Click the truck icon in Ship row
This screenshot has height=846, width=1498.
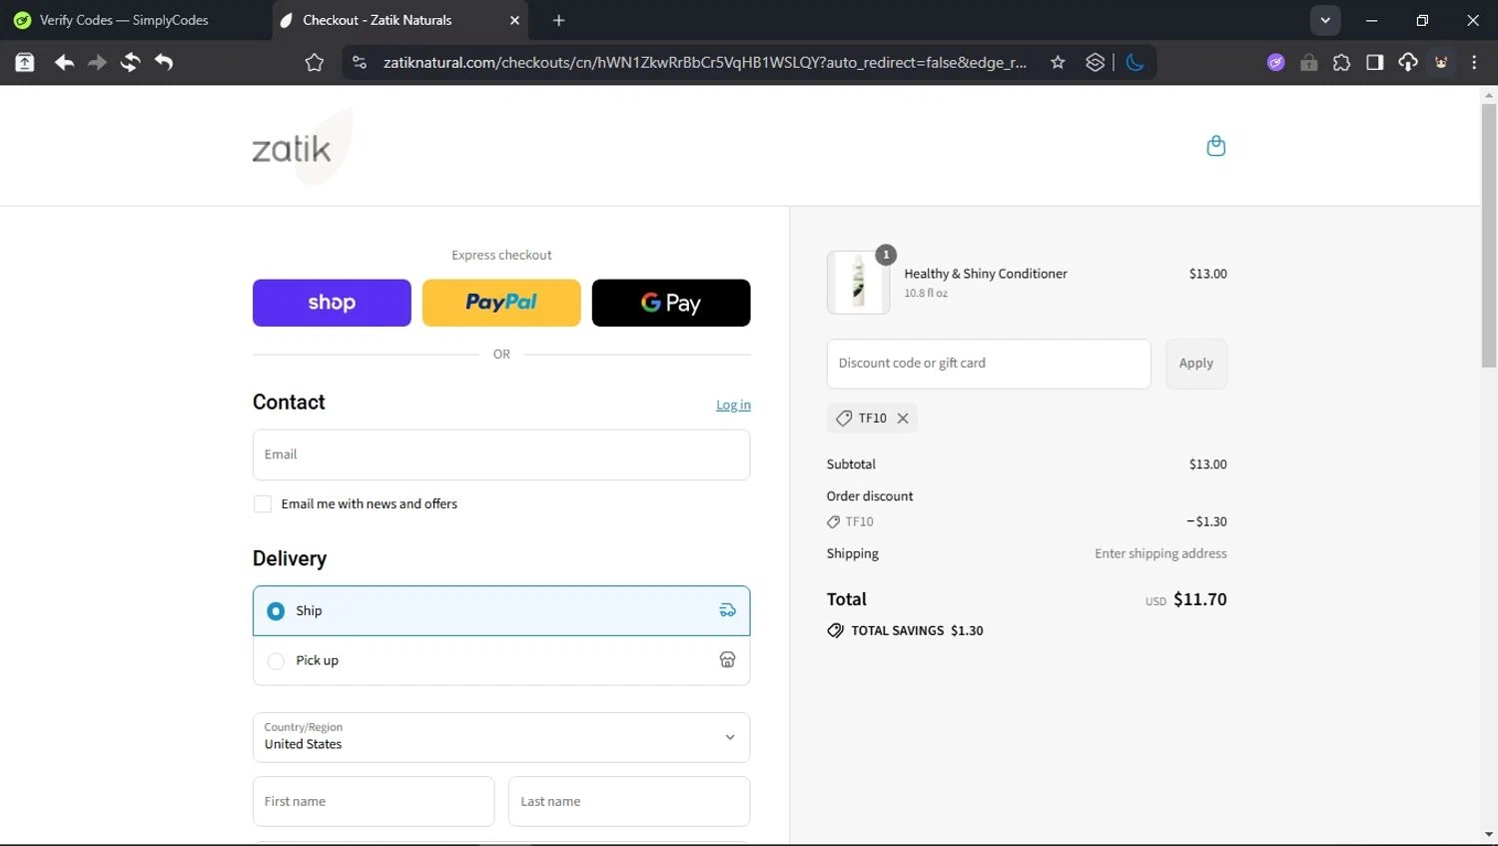(727, 610)
